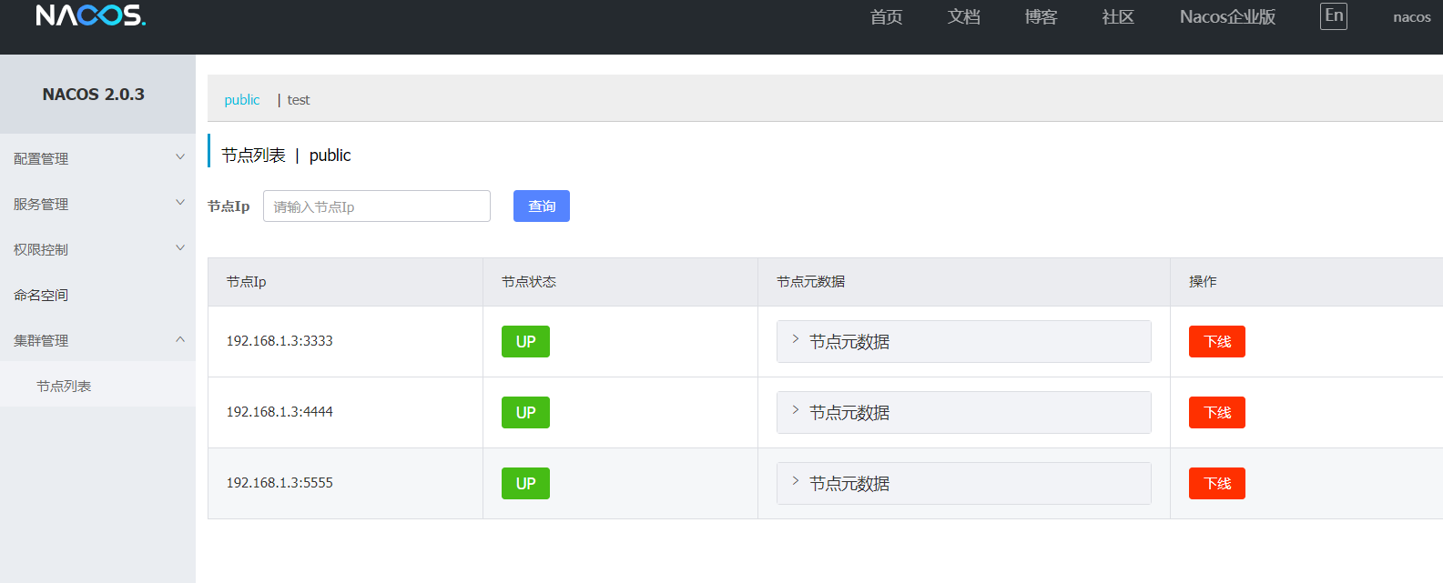Select 节点列表 submenu item

(64, 386)
